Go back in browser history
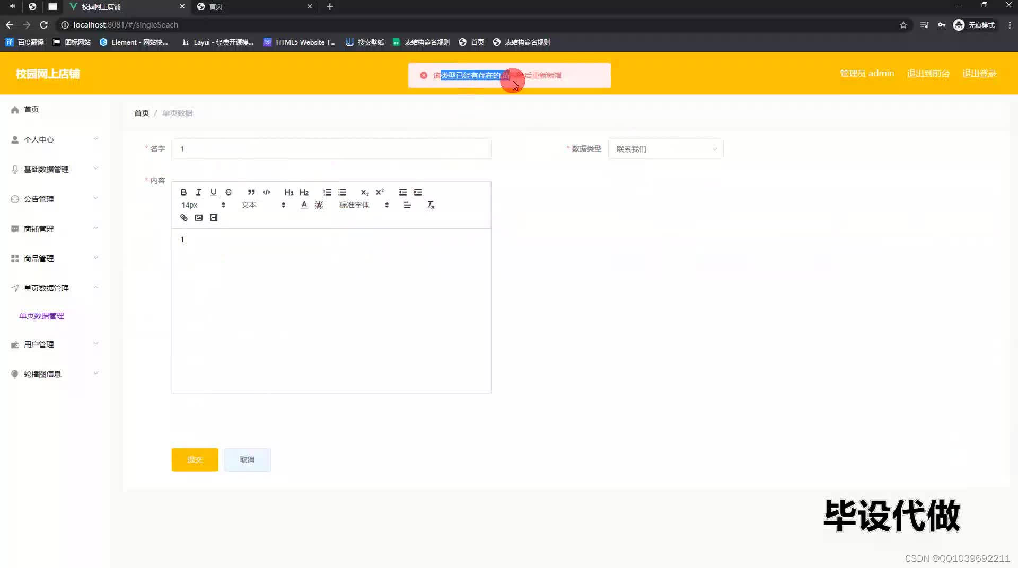 (10, 25)
